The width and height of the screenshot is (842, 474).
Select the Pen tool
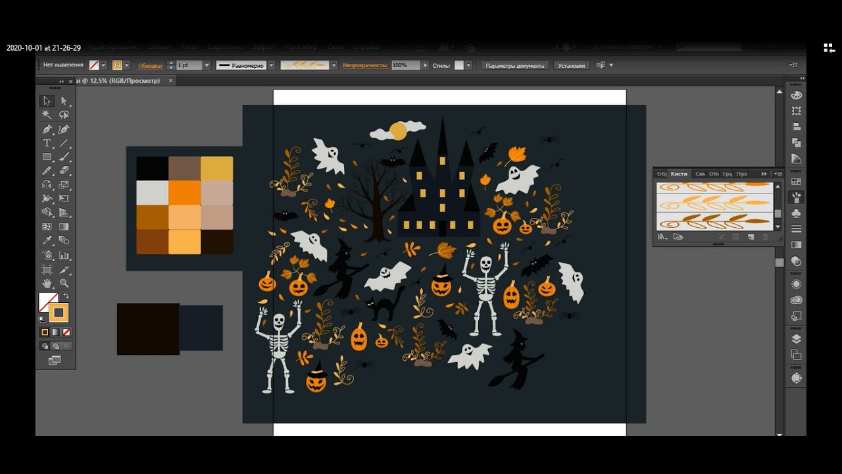47,129
